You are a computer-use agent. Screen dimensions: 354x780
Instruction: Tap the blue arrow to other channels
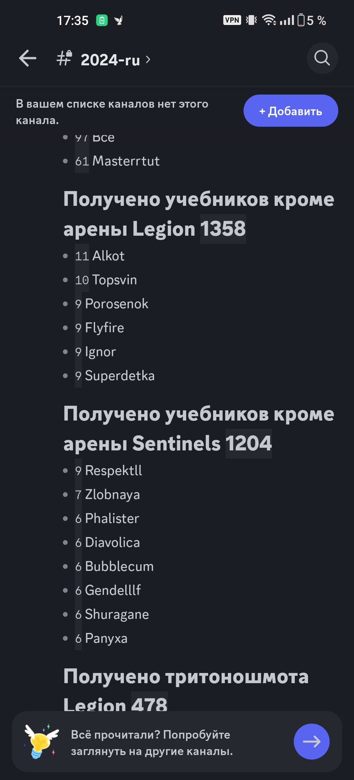point(311,741)
